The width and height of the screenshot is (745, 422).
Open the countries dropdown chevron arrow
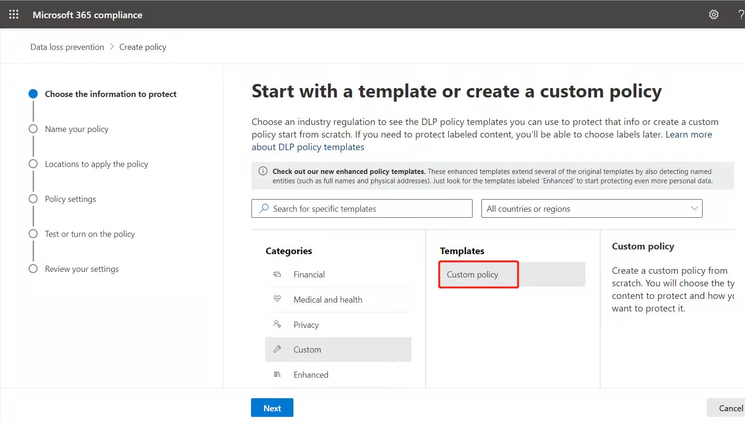pos(694,208)
